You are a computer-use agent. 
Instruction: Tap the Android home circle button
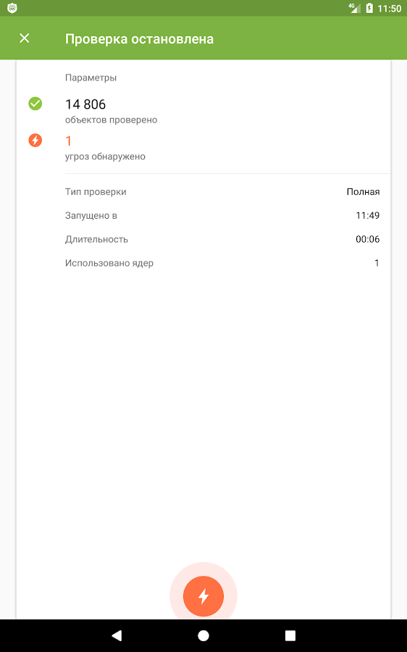click(204, 635)
